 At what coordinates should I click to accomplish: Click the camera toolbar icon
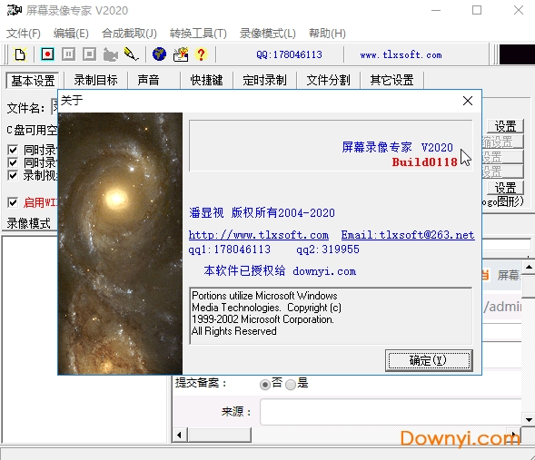(x=110, y=54)
